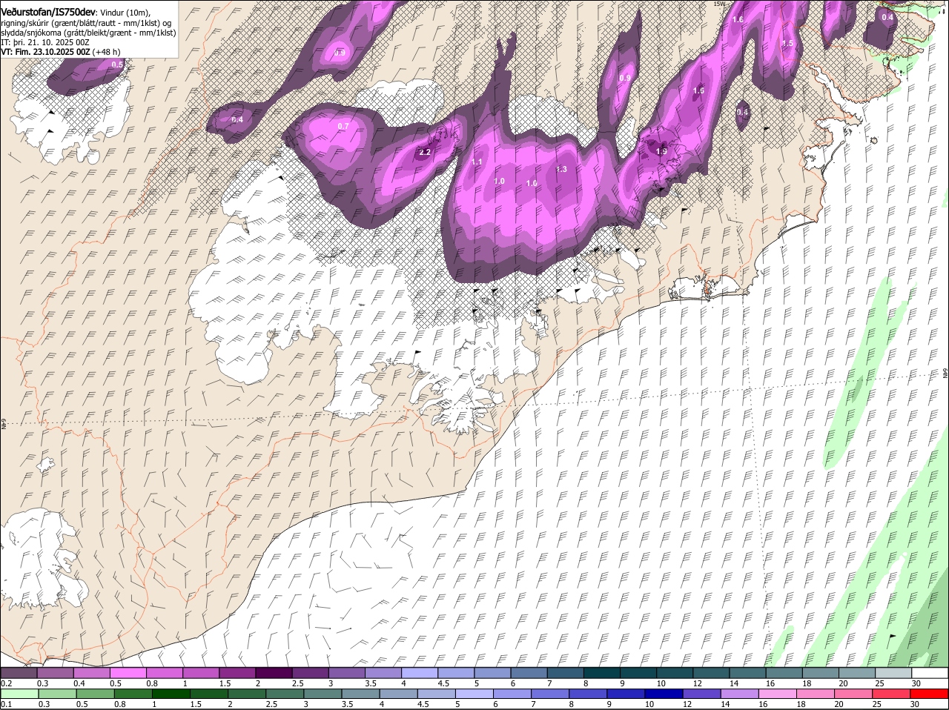Select deep blue lower legend swatch labeled 10
Image resolution: width=949 pixels, height=710 pixels.
(x=665, y=694)
